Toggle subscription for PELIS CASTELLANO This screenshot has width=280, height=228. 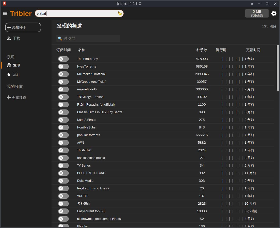click(x=63, y=173)
